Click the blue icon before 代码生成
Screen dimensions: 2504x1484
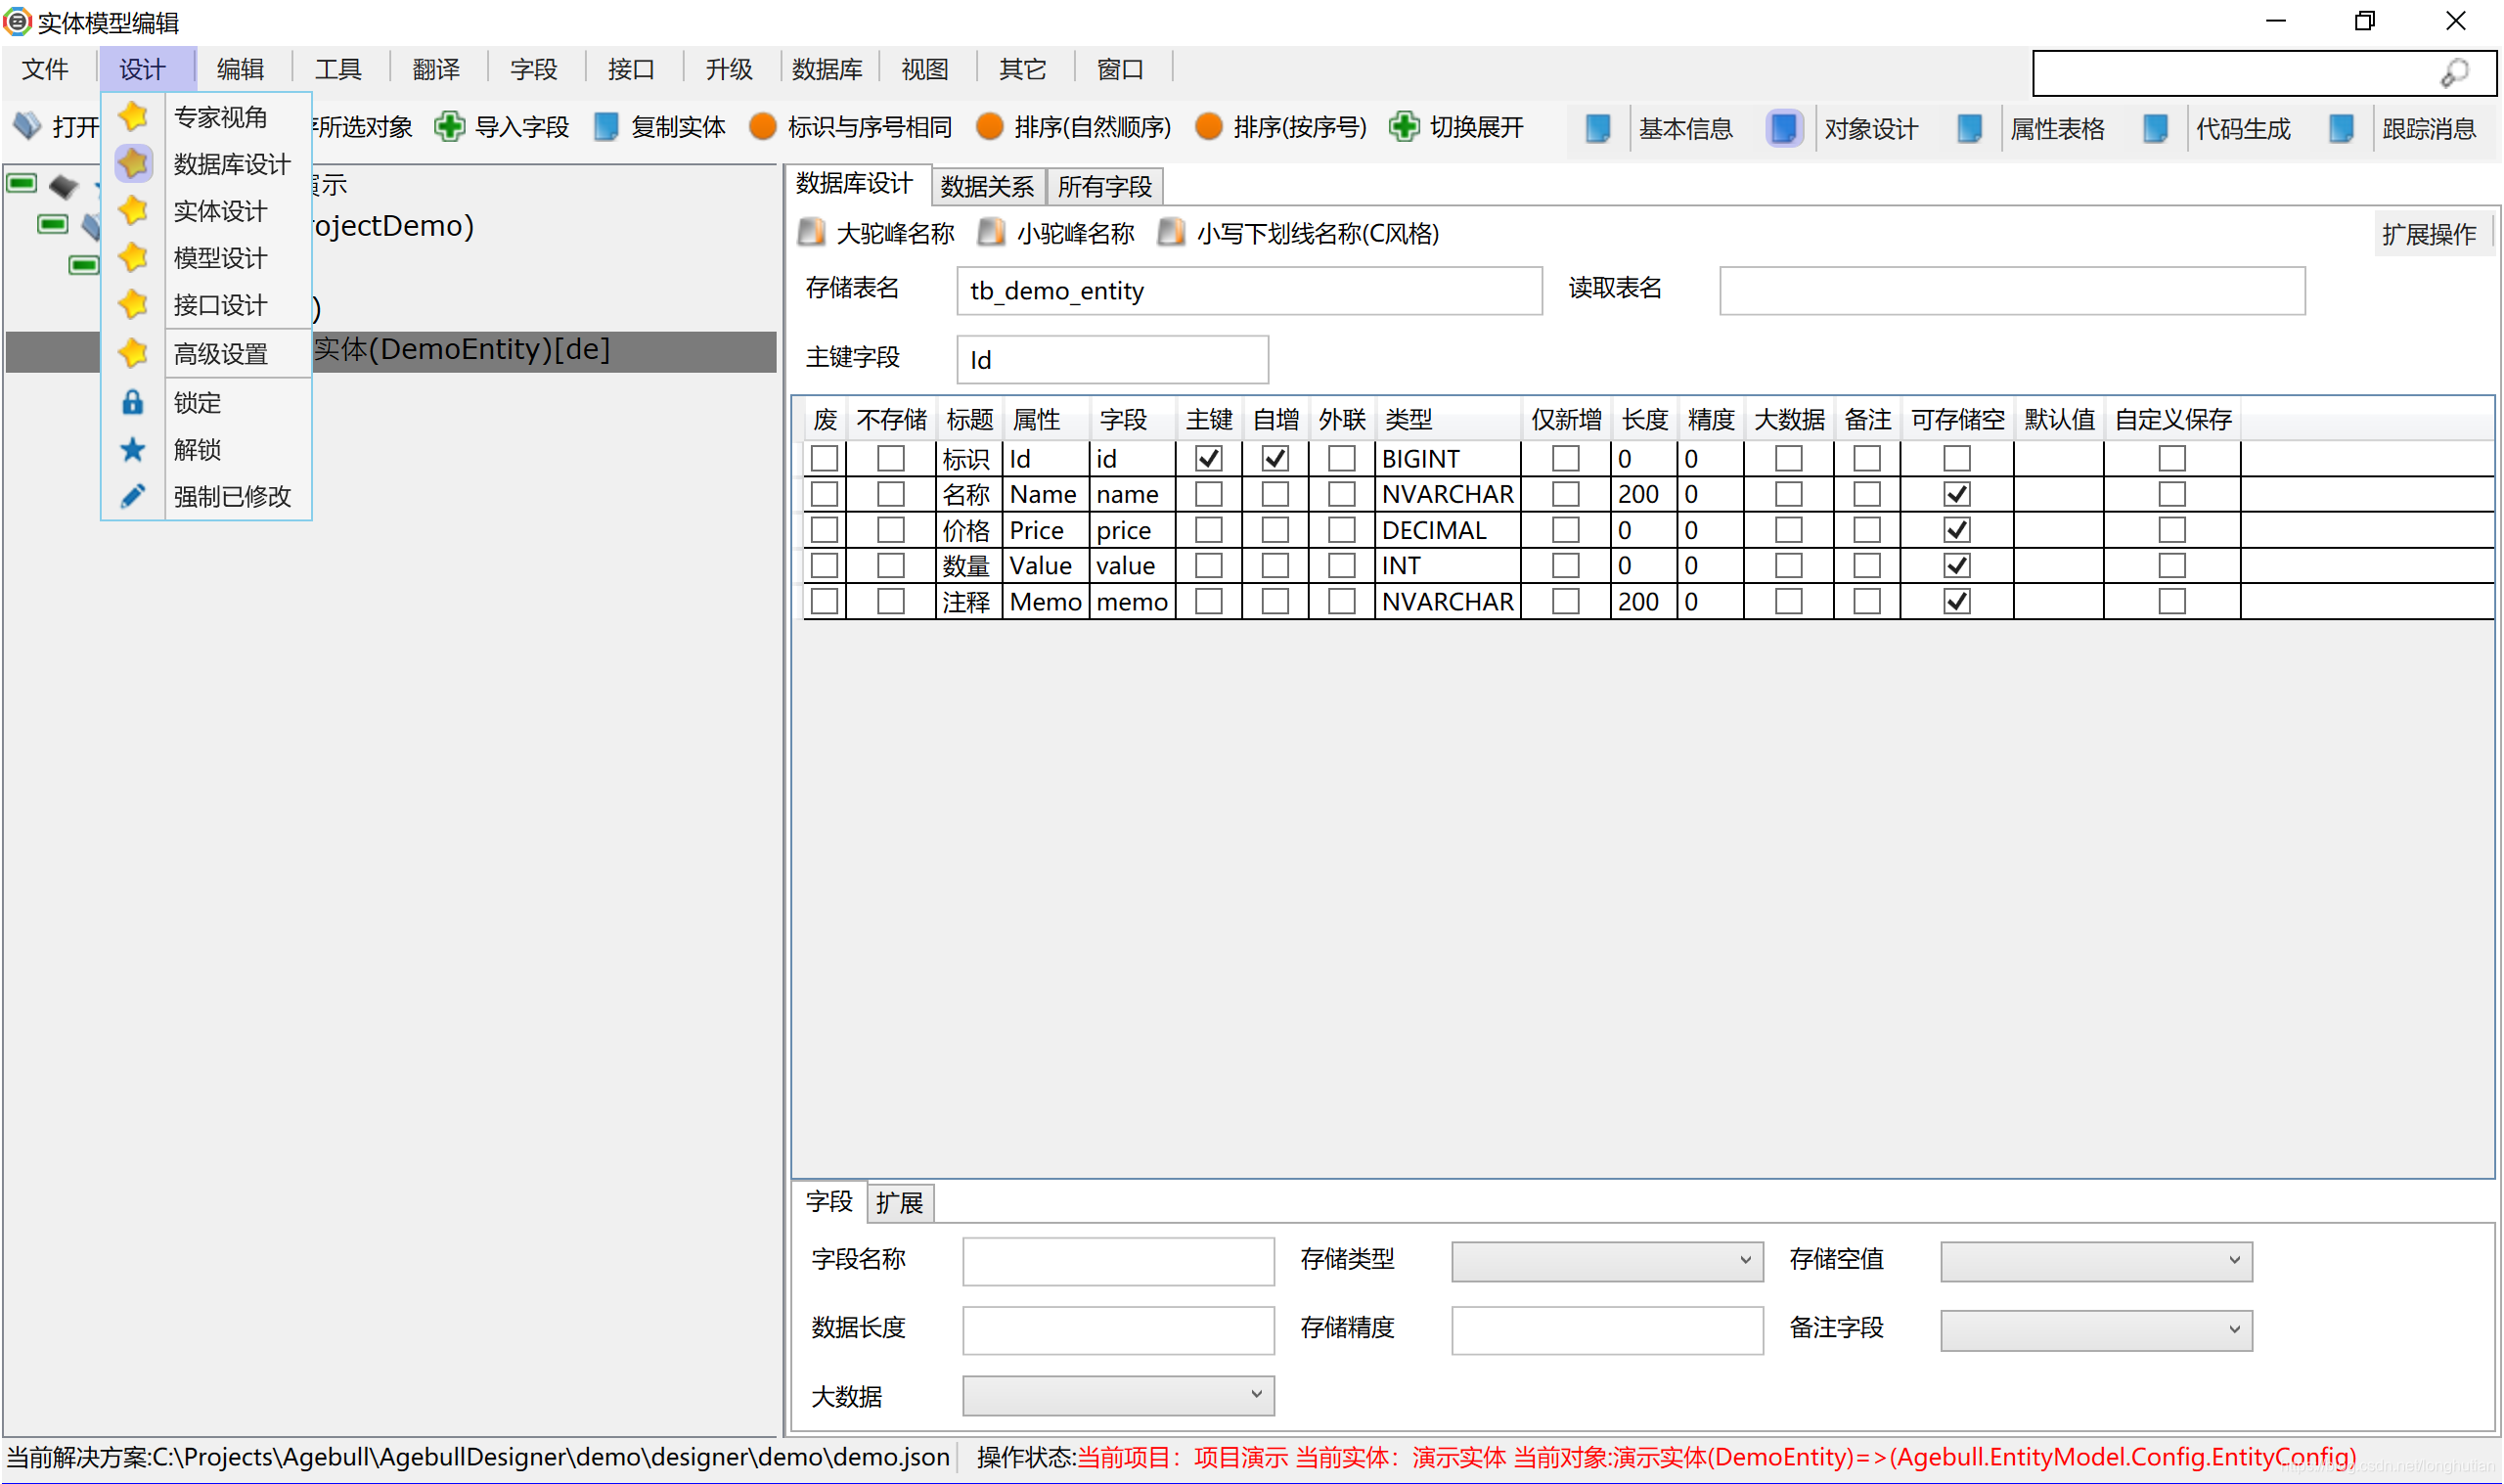pyautogui.click(x=2156, y=128)
